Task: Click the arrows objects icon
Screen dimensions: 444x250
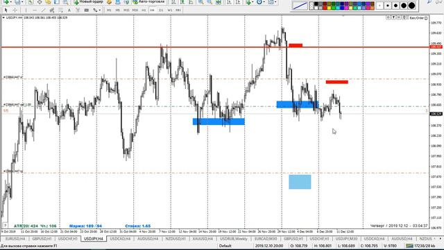Action: tap(96, 10)
